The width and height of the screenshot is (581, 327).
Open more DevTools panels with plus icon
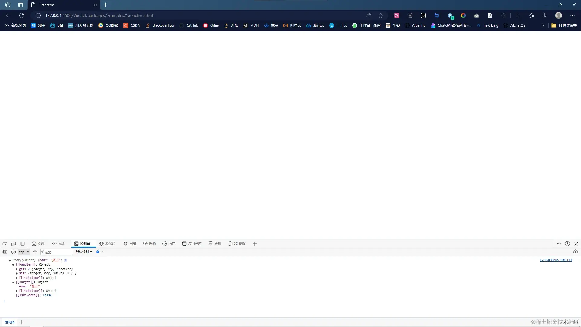point(254,243)
